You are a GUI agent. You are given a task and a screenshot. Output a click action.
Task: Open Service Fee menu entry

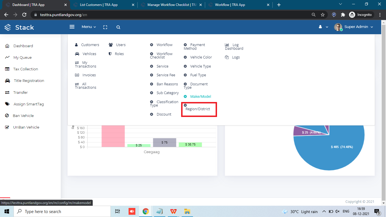point(162,75)
